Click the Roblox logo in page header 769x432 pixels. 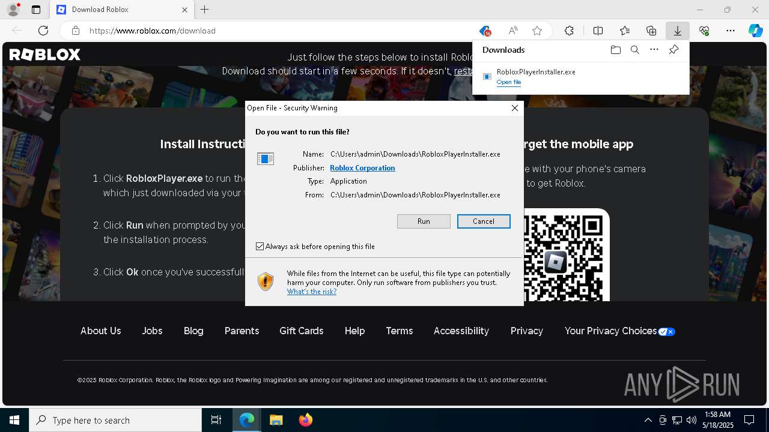pyautogui.click(x=45, y=55)
